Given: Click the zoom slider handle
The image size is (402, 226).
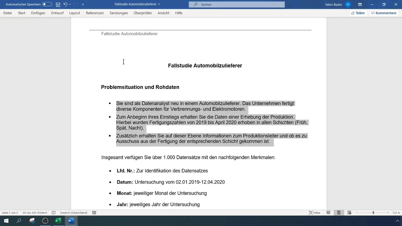Looking at the screenshot, I should tap(373, 213).
